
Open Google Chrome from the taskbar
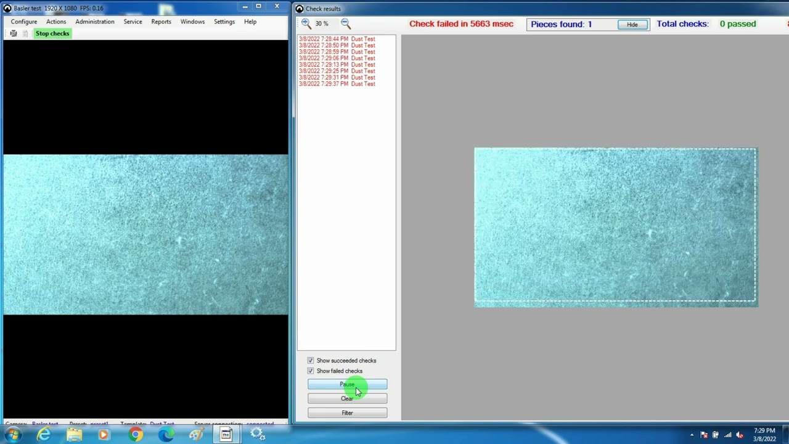click(135, 435)
